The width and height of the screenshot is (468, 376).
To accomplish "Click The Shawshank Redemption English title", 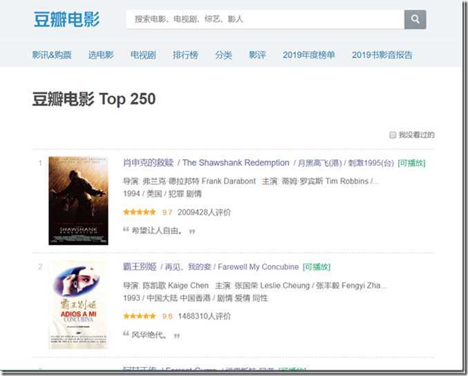I will click(x=236, y=163).
